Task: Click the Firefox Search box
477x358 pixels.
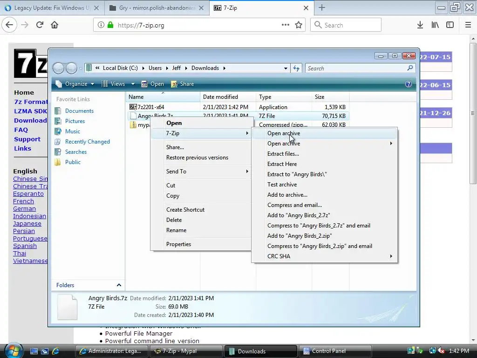Action: tap(346, 25)
